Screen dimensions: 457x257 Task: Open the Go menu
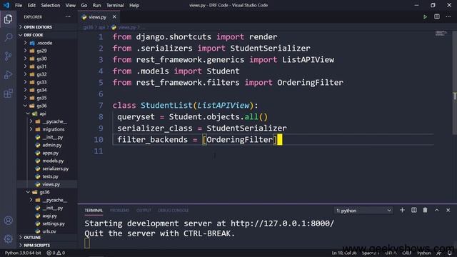[x=84, y=5]
